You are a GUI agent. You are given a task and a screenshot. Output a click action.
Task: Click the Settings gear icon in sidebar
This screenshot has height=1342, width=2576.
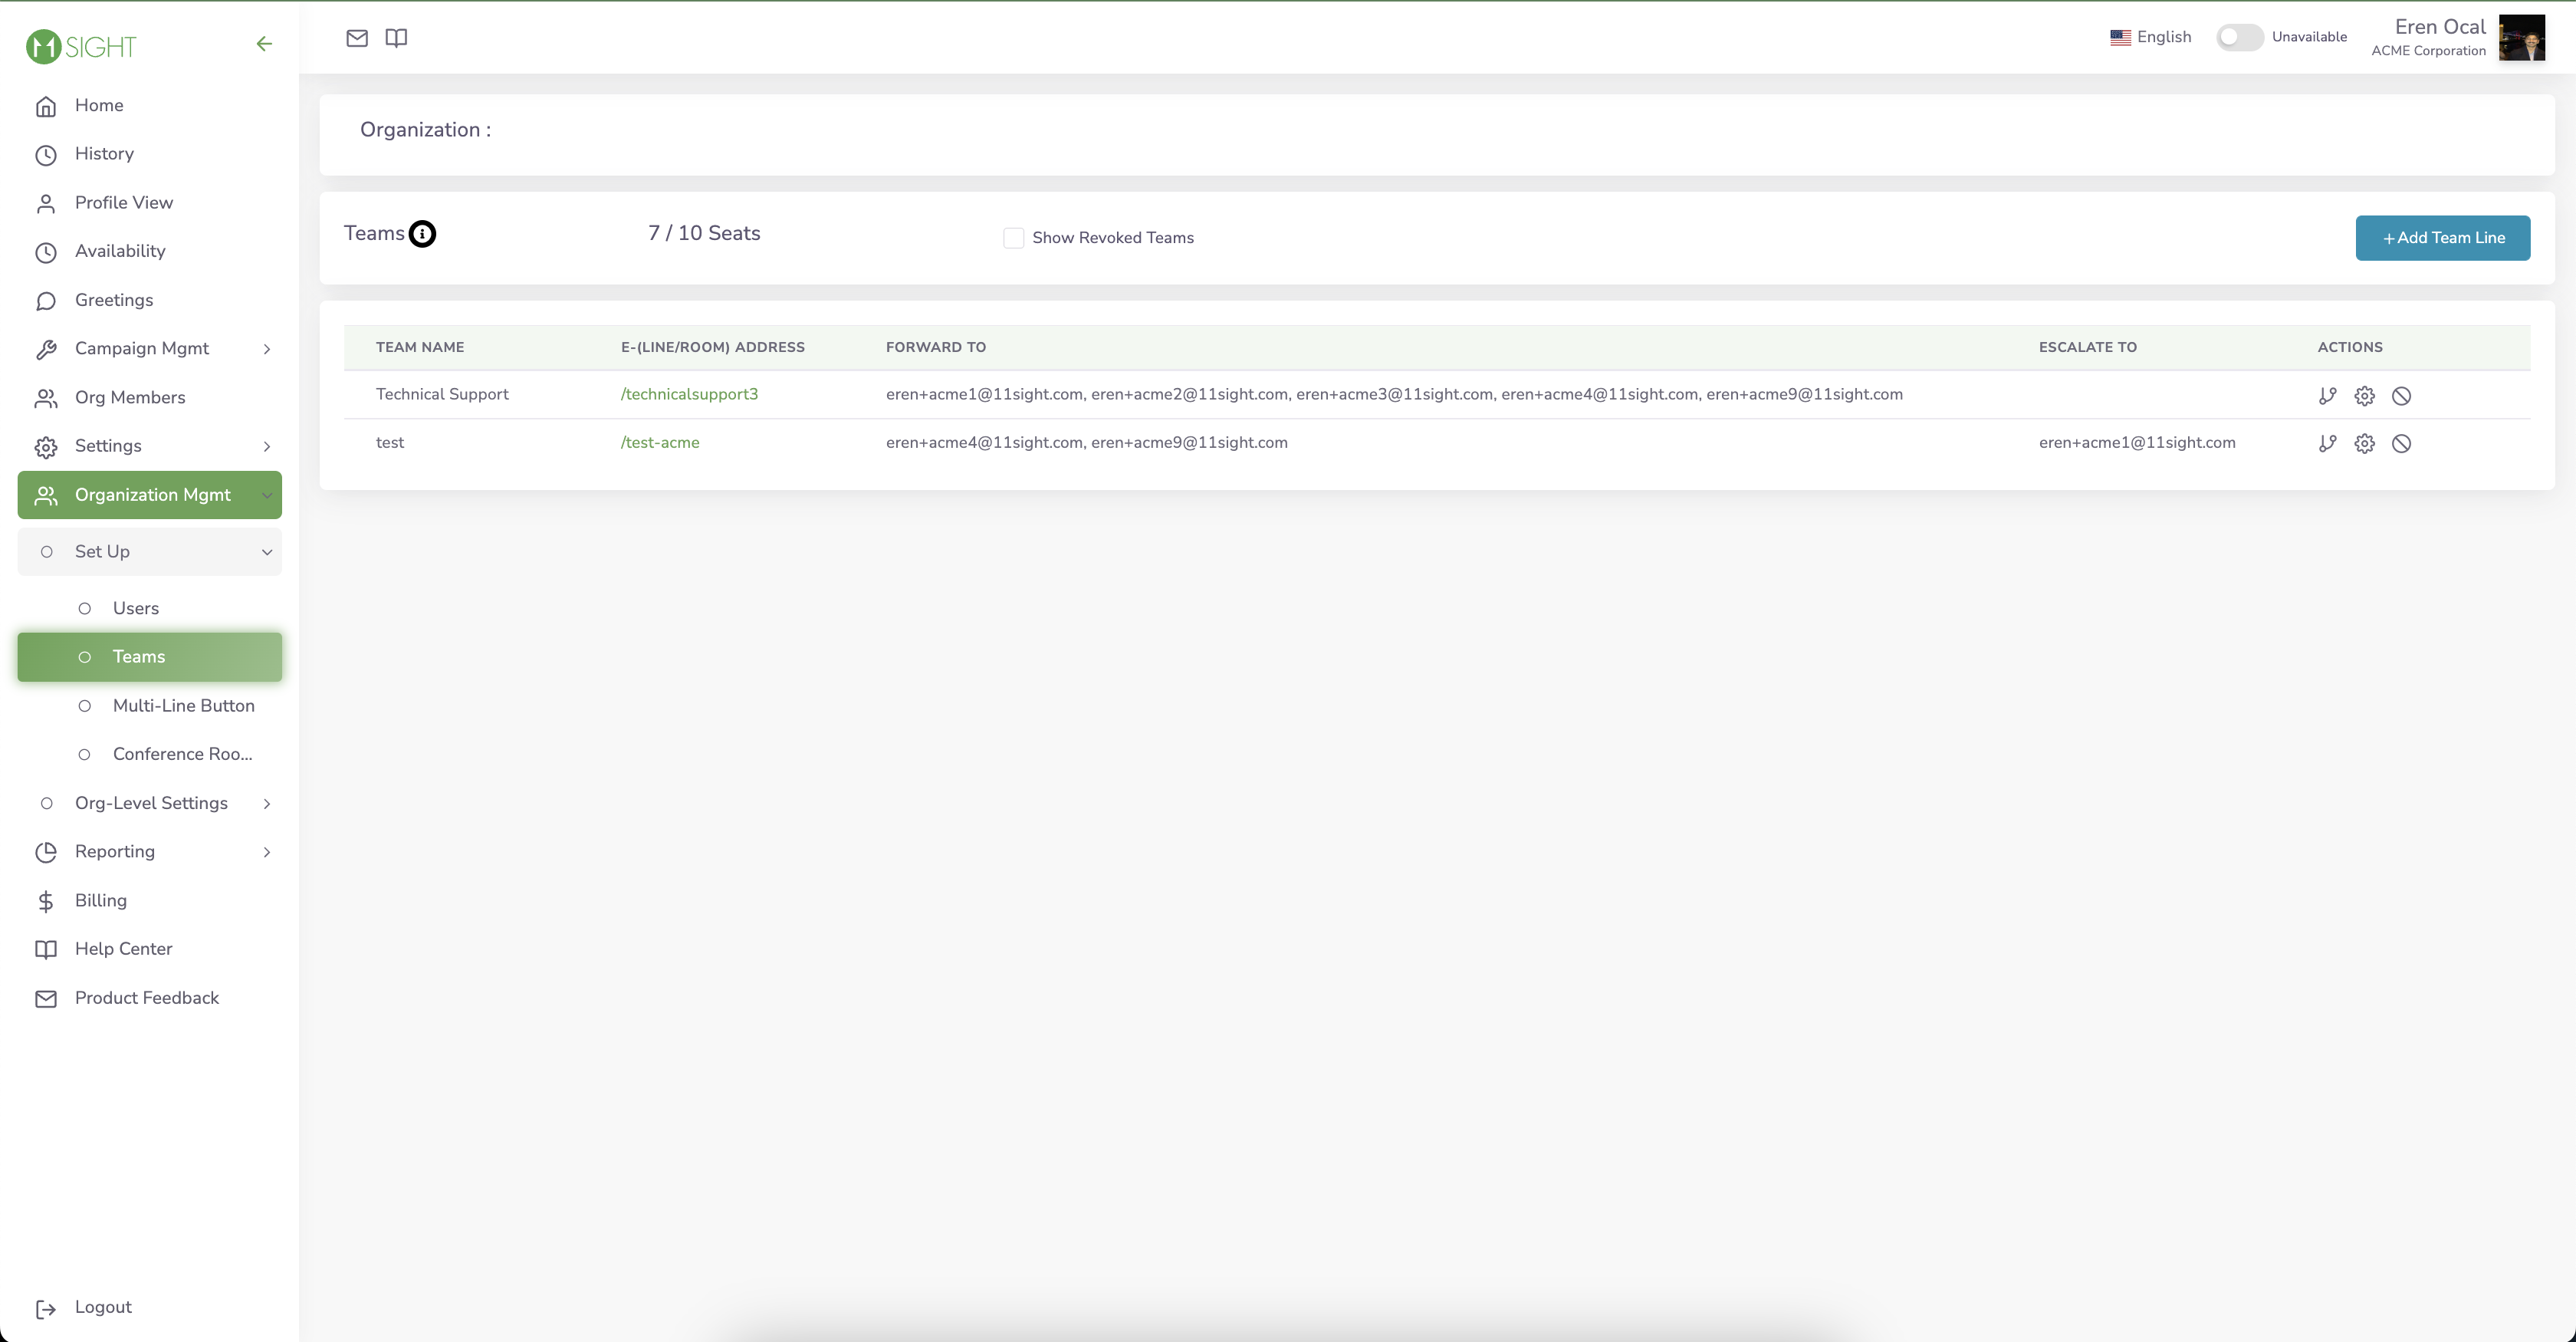[46, 447]
